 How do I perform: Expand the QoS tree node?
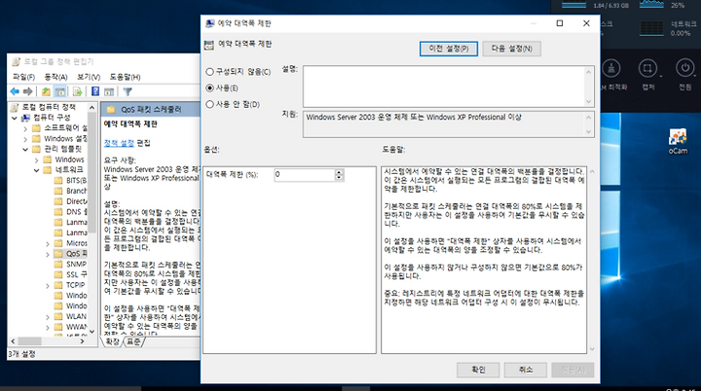48,254
